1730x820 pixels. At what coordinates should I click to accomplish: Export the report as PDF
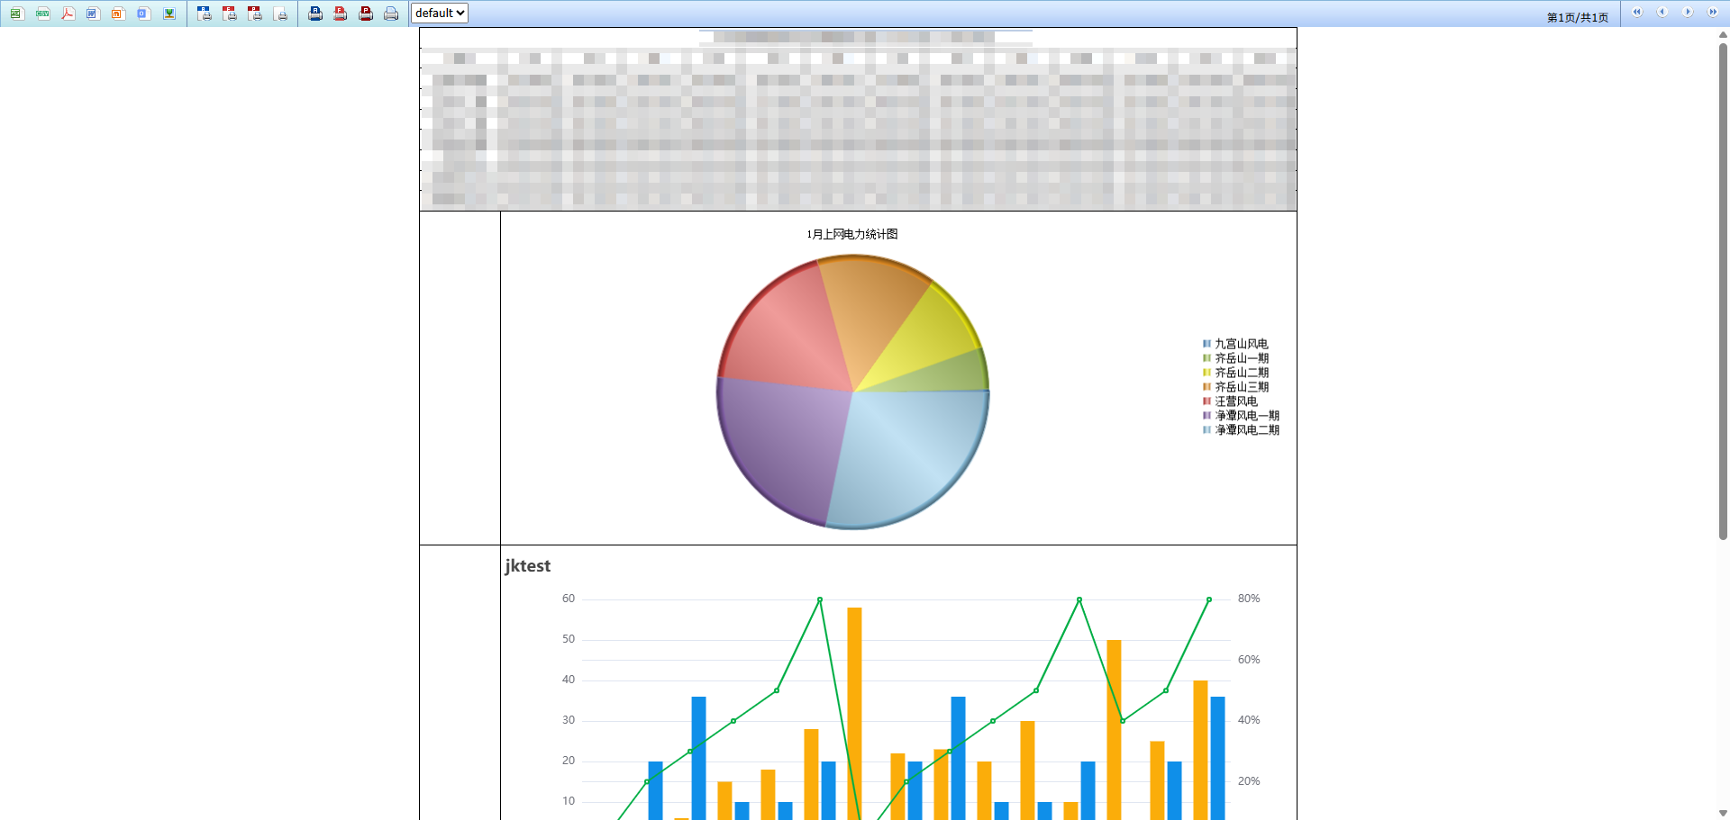click(68, 14)
